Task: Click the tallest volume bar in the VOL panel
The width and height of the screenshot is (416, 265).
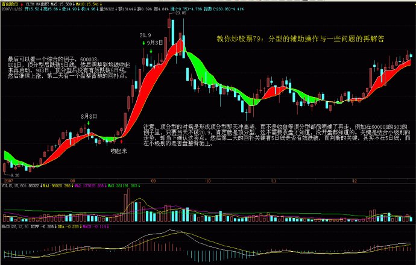Action: [128, 205]
